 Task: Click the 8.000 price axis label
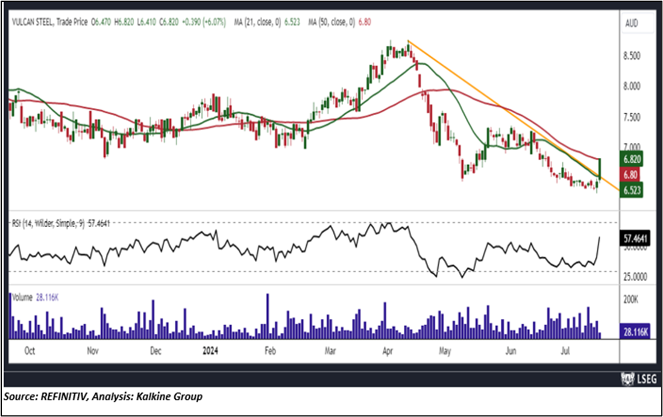click(x=632, y=86)
